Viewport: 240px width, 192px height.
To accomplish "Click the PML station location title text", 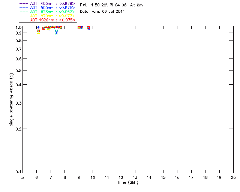I will [x=111, y=5].
